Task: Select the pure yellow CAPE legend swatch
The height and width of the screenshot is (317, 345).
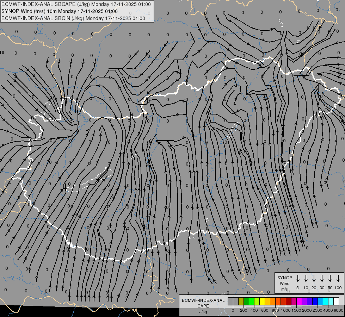Action: (x=262, y=301)
